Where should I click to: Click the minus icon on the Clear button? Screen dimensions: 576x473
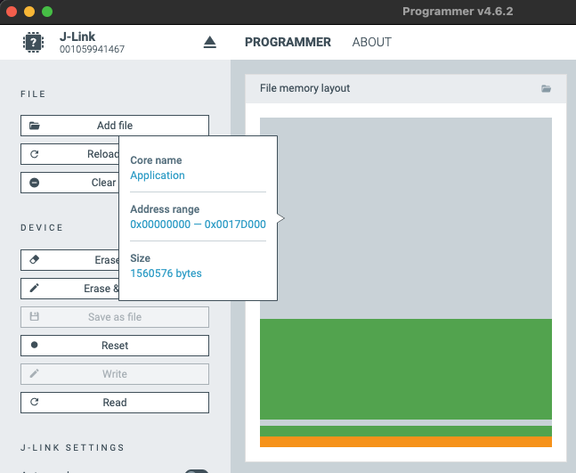tap(35, 183)
